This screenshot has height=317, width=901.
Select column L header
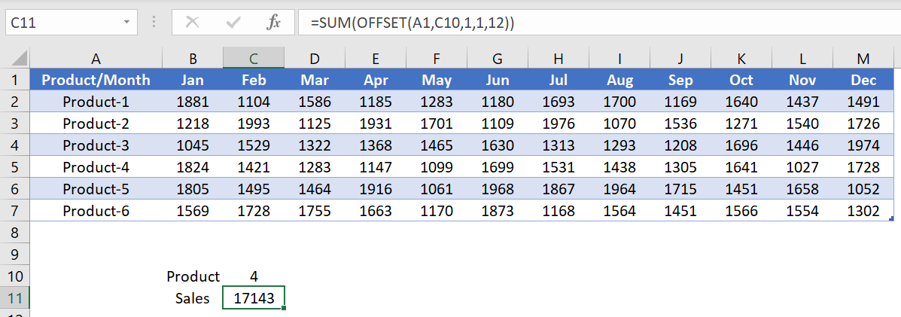point(802,58)
